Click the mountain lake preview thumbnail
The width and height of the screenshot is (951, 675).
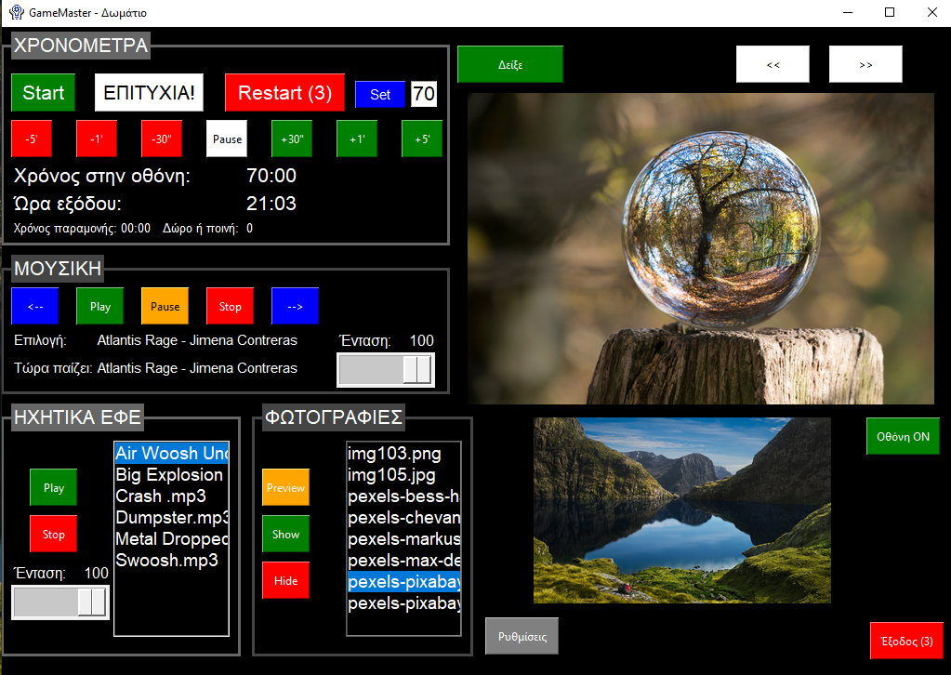[x=681, y=510]
